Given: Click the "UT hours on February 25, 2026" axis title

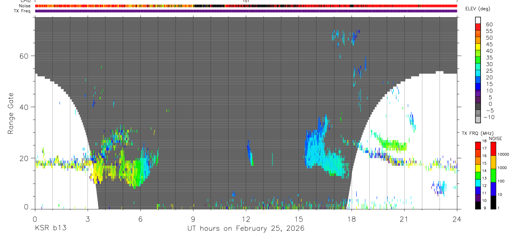Looking at the screenshot, I should 246,229.
